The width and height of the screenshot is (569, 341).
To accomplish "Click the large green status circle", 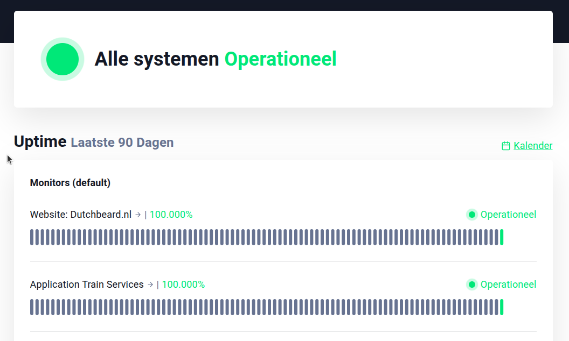I will click(x=63, y=59).
